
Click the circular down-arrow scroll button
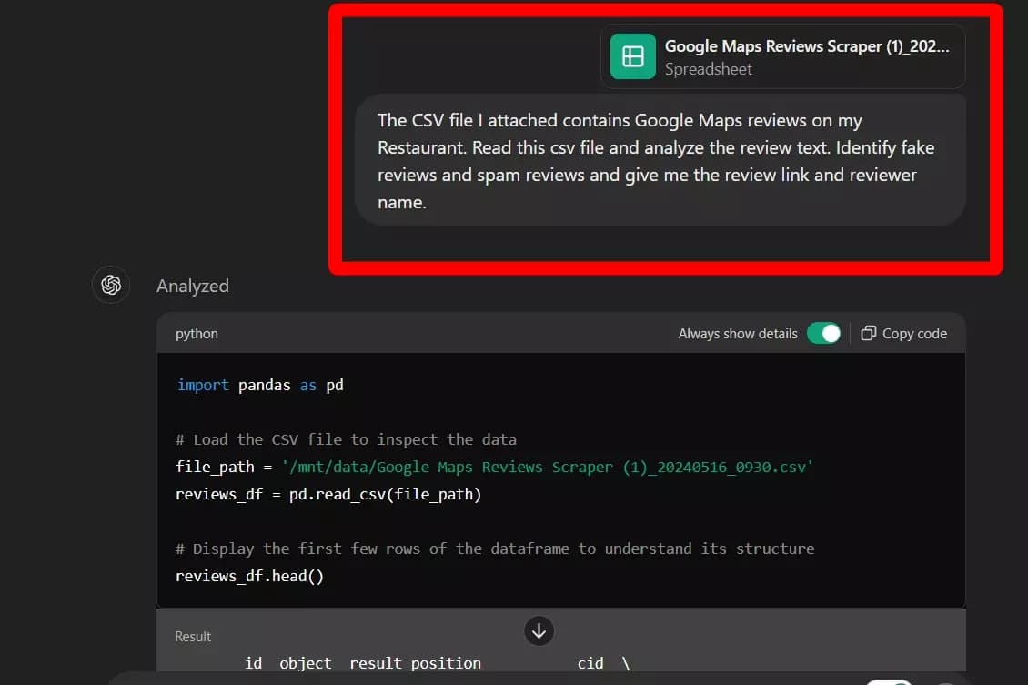coord(539,630)
